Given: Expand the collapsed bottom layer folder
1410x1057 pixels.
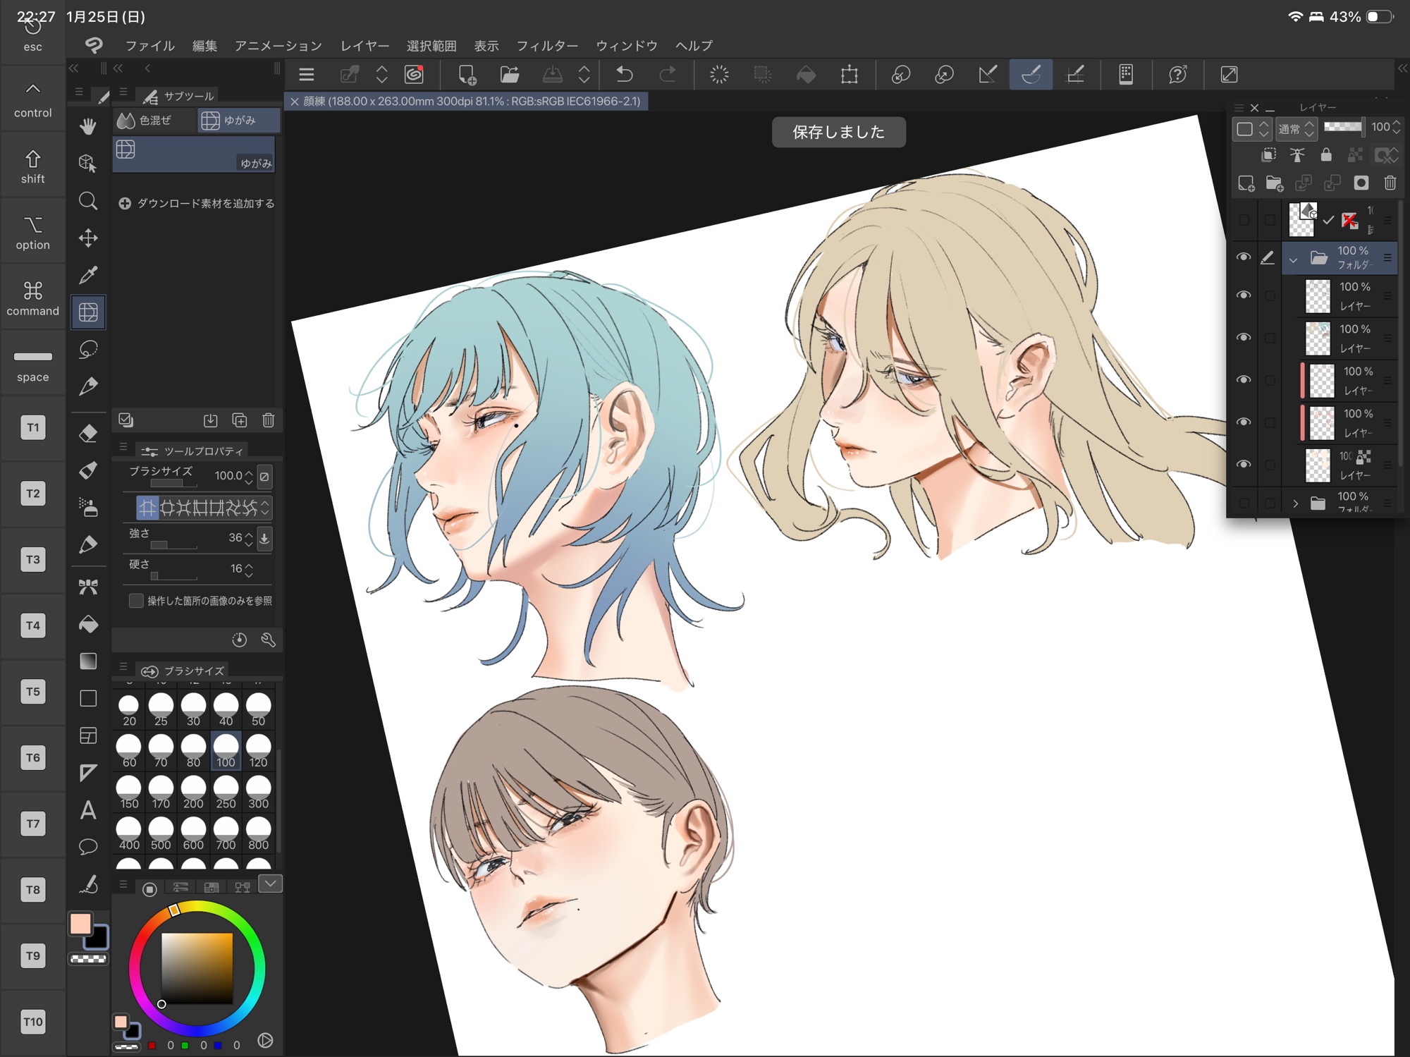Looking at the screenshot, I should [1295, 503].
